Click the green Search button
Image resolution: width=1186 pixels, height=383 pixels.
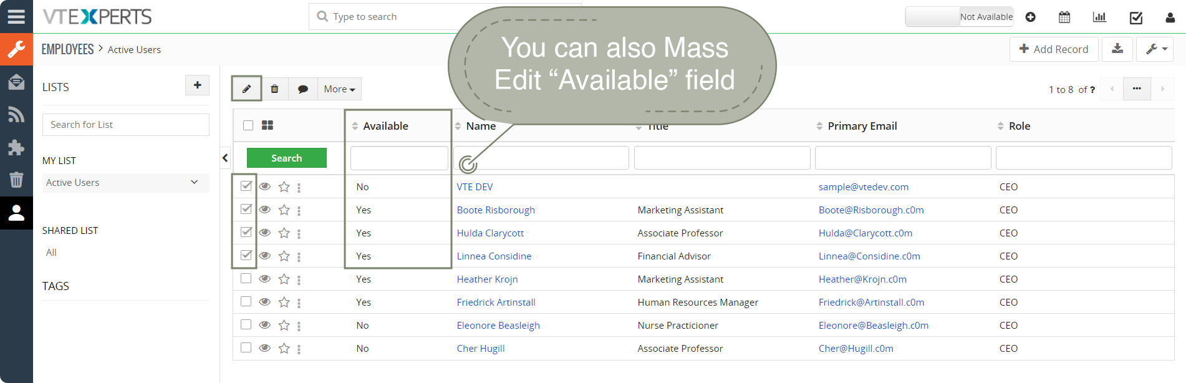[287, 158]
